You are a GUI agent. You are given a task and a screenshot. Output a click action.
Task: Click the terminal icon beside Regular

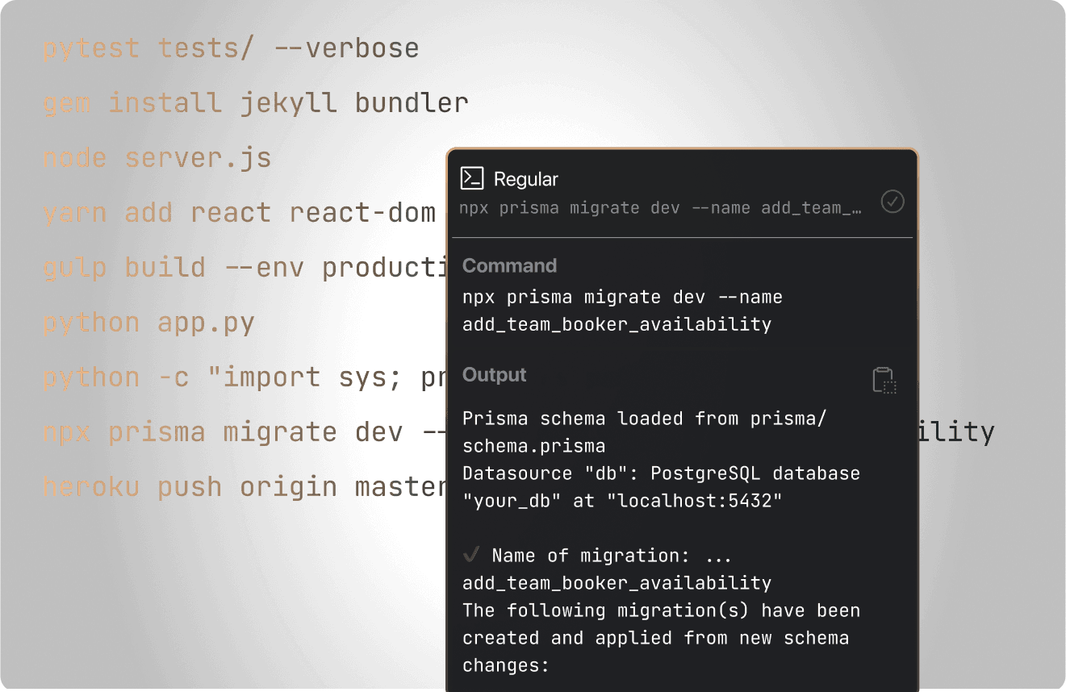(x=471, y=178)
